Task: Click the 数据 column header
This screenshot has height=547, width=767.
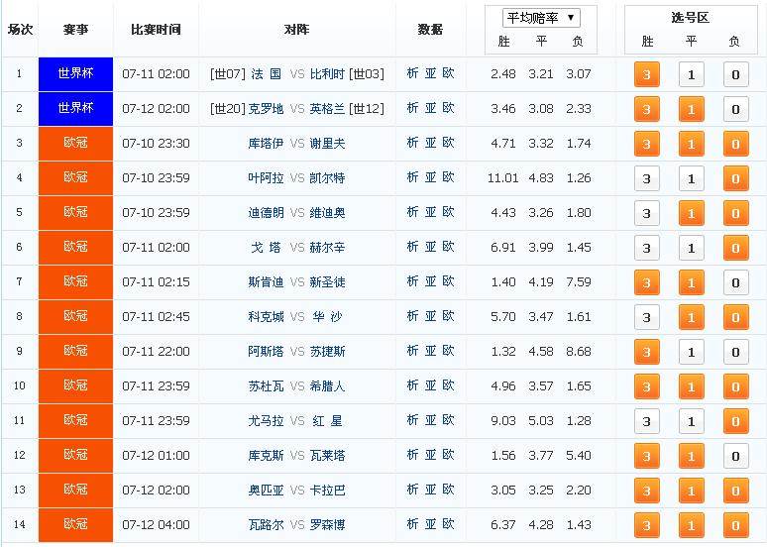Action: tap(430, 30)
